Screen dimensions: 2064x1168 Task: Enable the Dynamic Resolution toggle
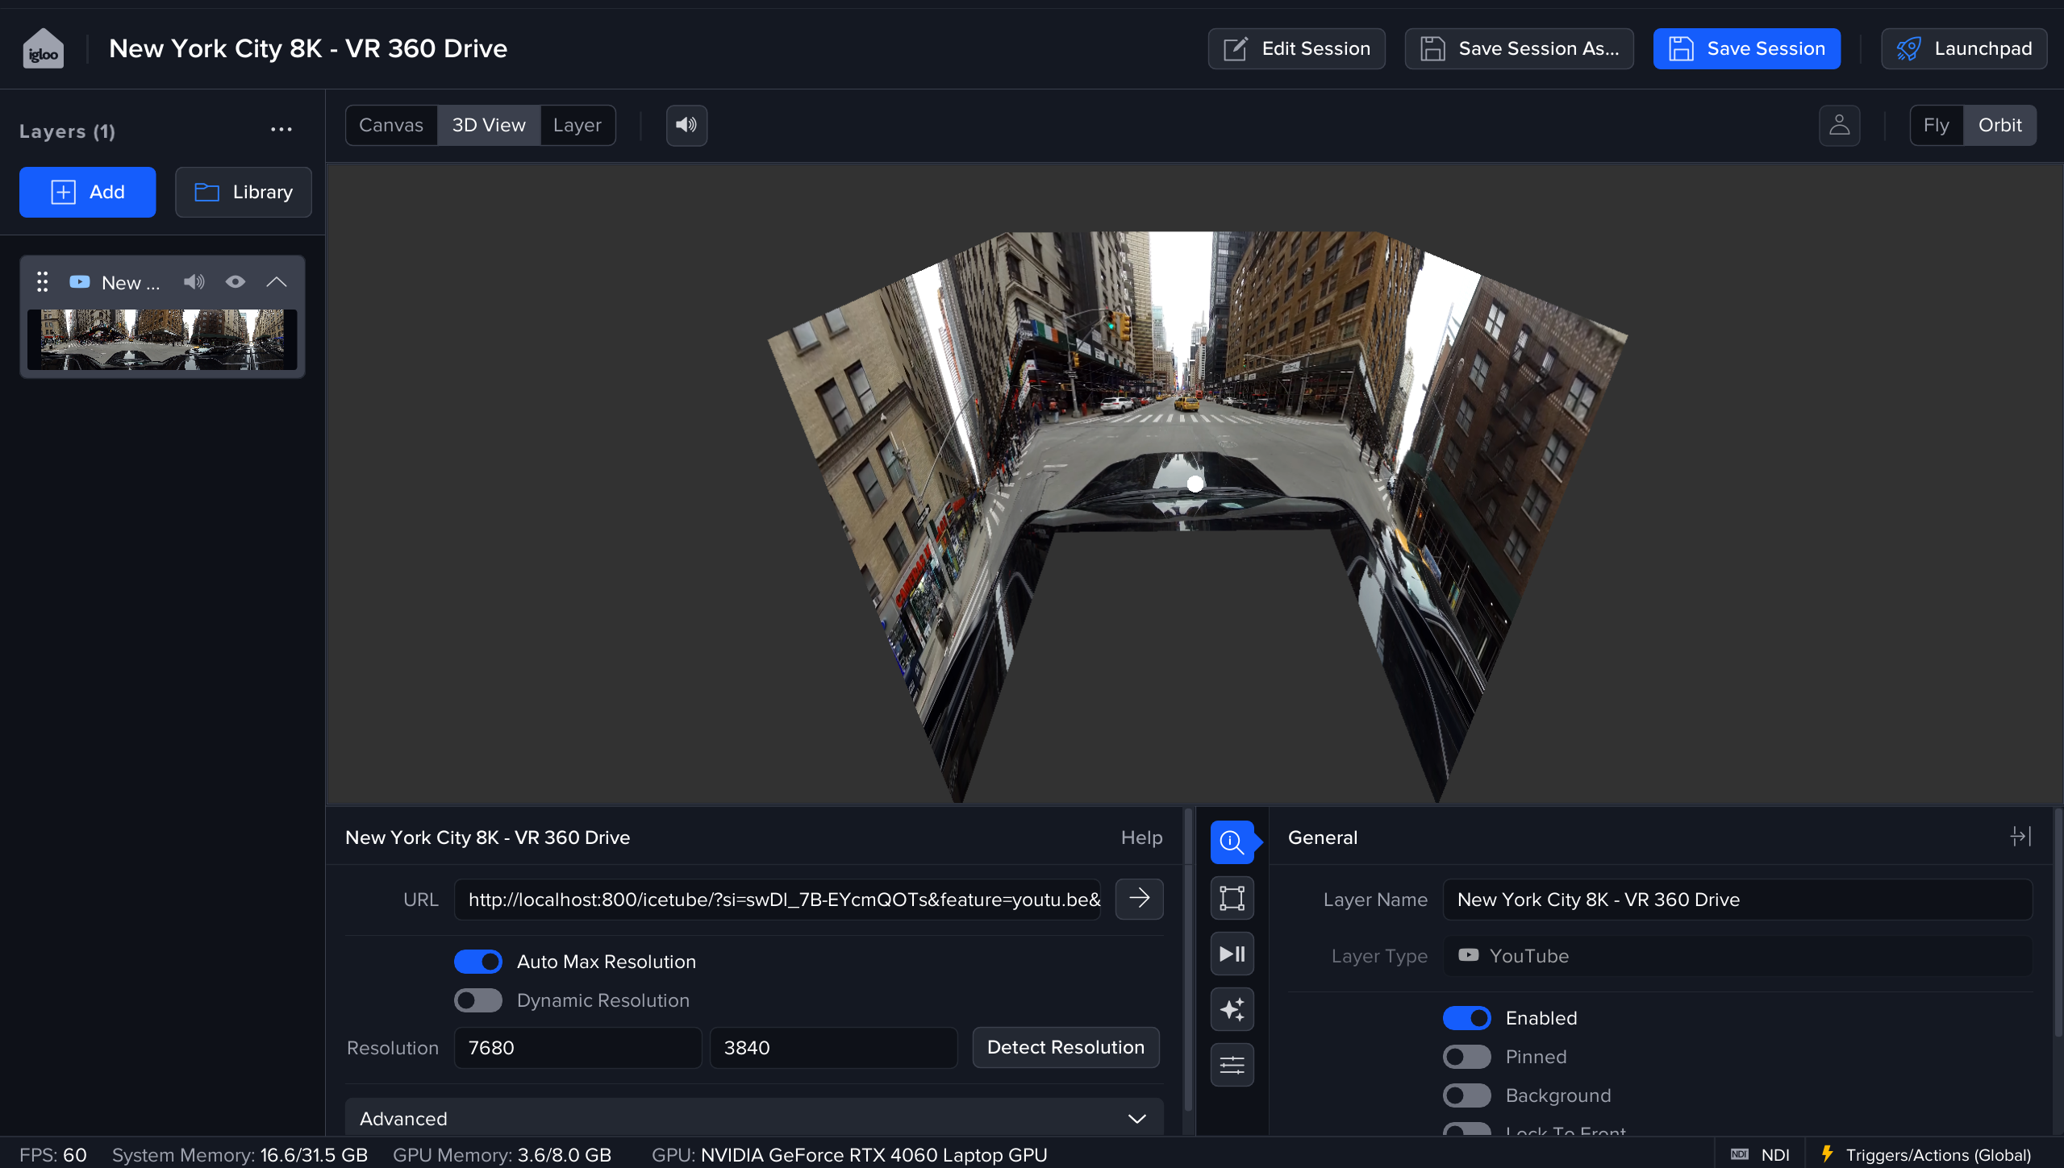[x=478, y=1000]
